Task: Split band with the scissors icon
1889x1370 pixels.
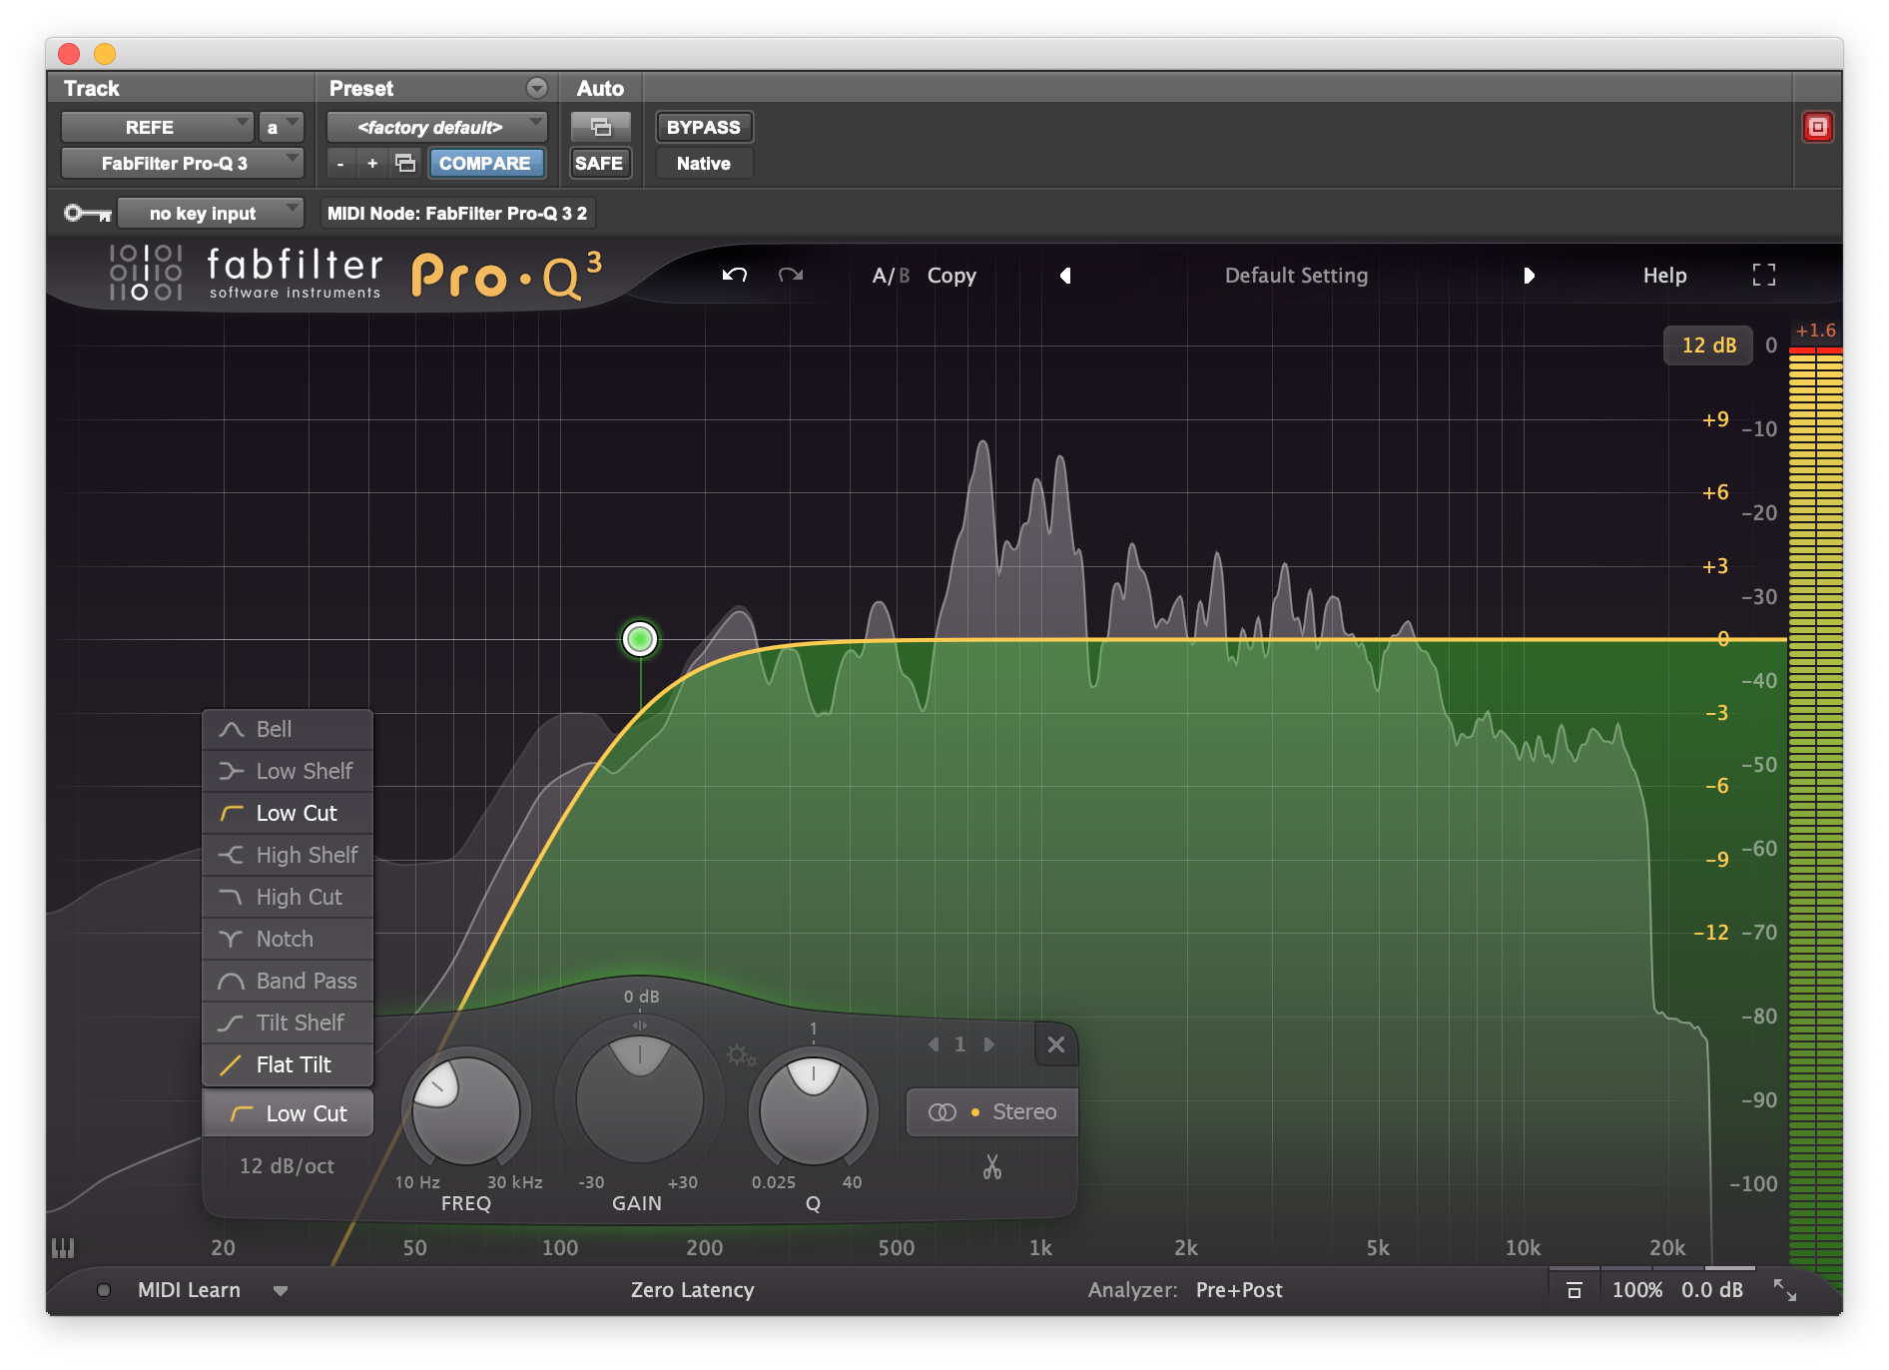Action: pyautogui.click(x=991, y=1166)
